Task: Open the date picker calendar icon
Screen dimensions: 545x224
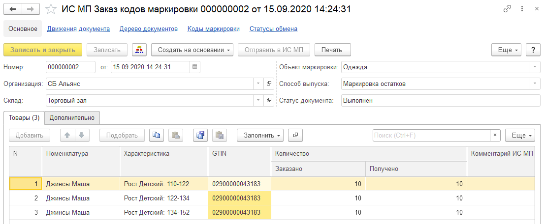Action: [194, 67]
